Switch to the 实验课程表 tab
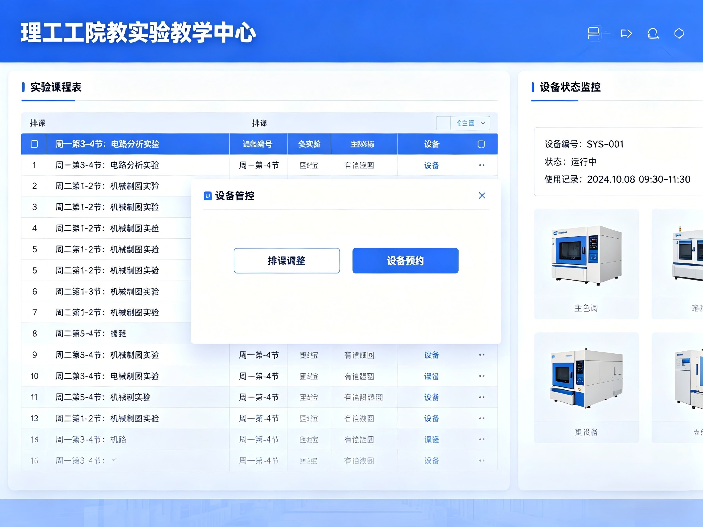 56,87
